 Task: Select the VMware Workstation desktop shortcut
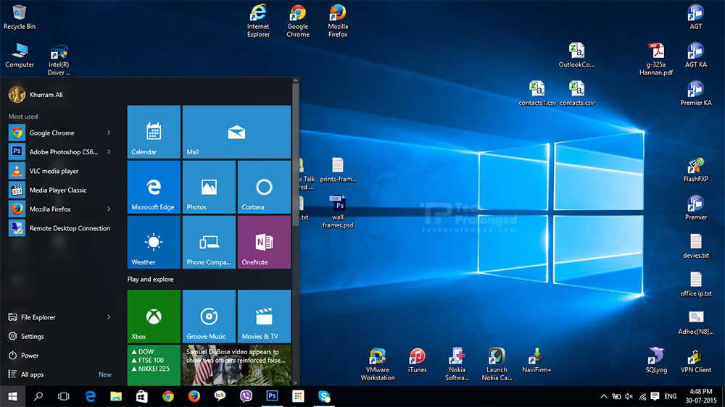pyautogui.click(x=378, y=364)
